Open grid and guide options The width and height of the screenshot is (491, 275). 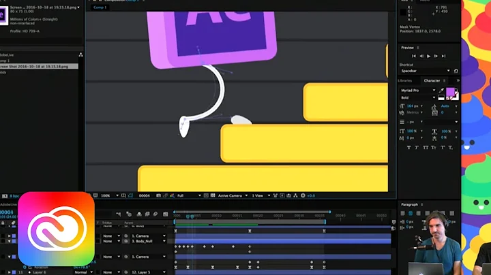[123, 195]
